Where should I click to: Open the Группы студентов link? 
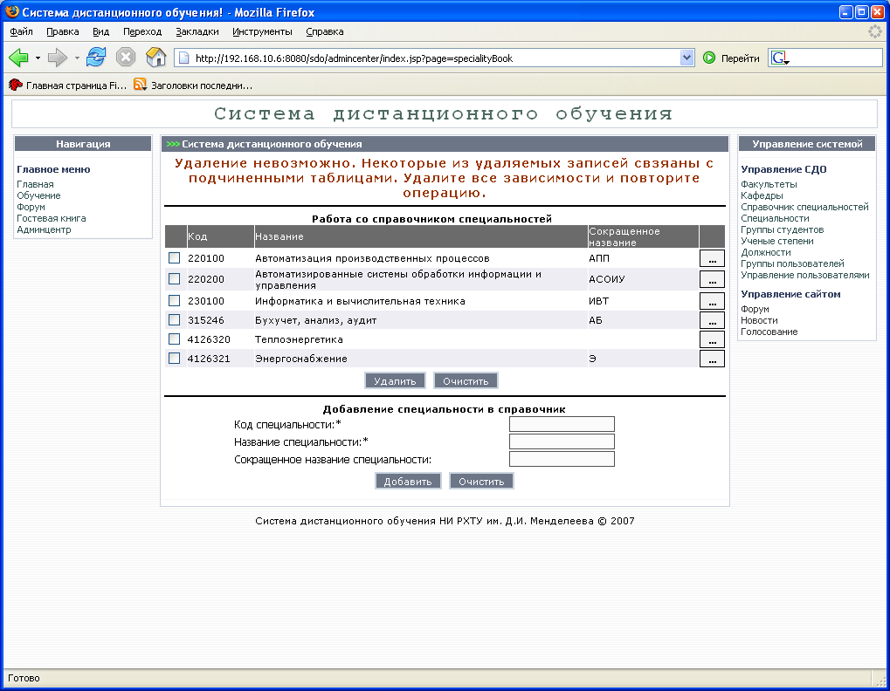point(783,229)
